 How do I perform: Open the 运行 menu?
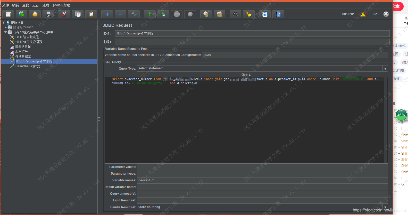click(x=36, y=5)
